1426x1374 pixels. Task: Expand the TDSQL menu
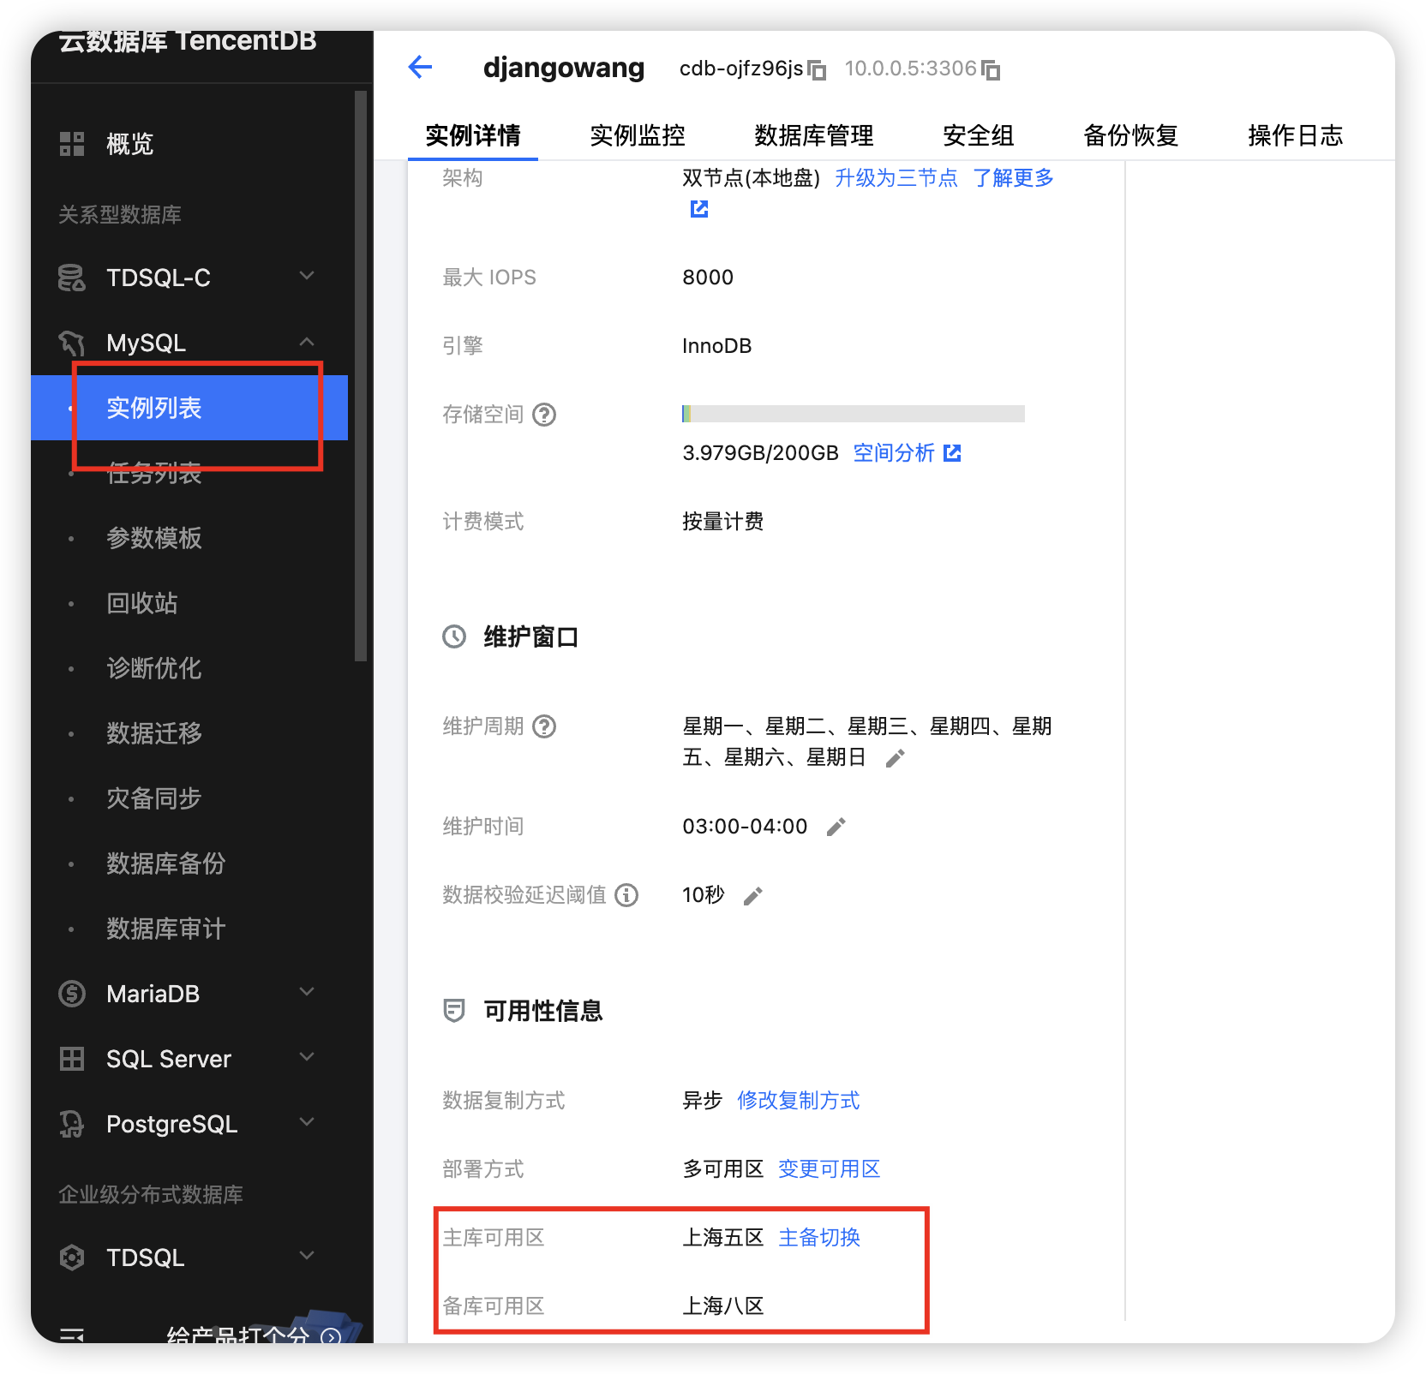pyautogui.click(x=307, y=1256)
